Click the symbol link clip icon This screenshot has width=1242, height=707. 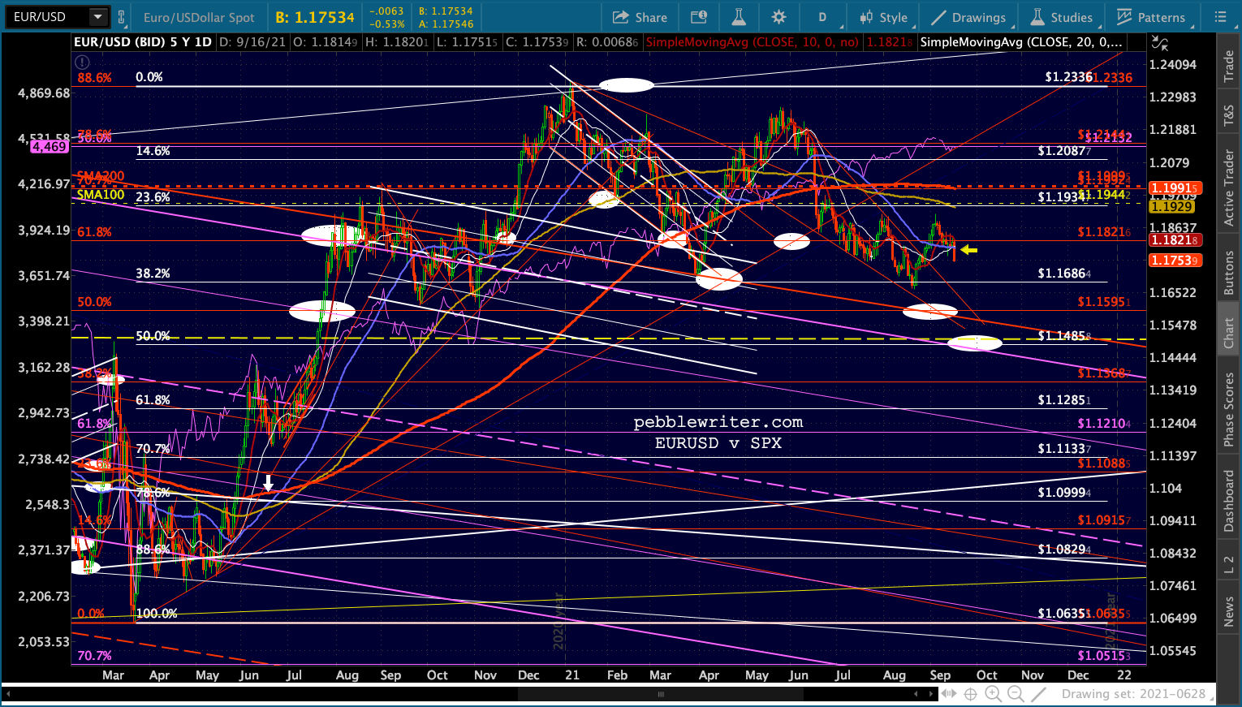tap(122, 17)
